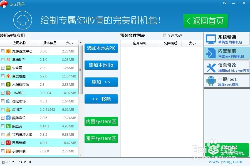
Task: Open the www.yzmg.com link
Action: tap(225, 162)
